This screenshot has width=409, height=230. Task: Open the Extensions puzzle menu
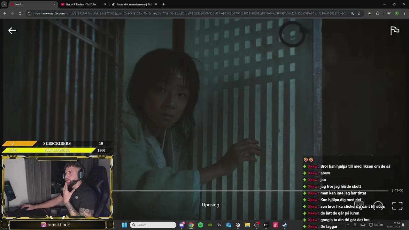(378, 13)
